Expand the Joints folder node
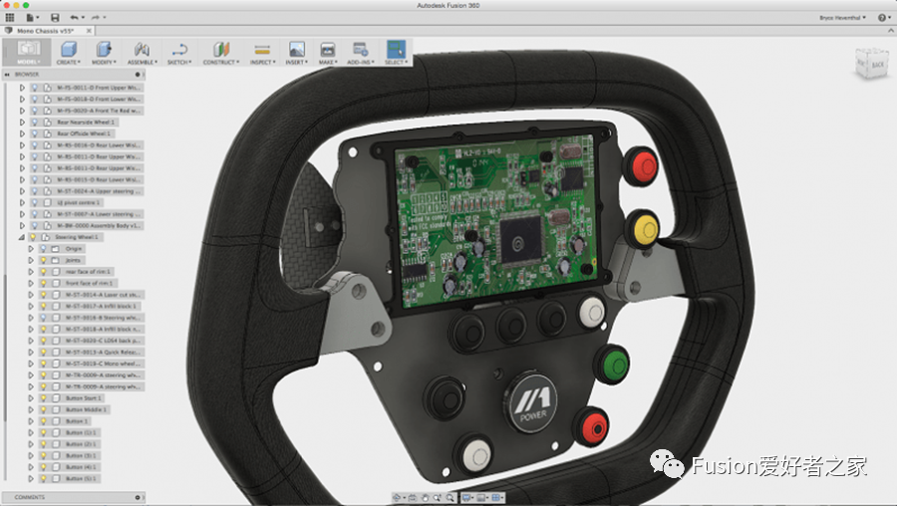 coord(31,260)
